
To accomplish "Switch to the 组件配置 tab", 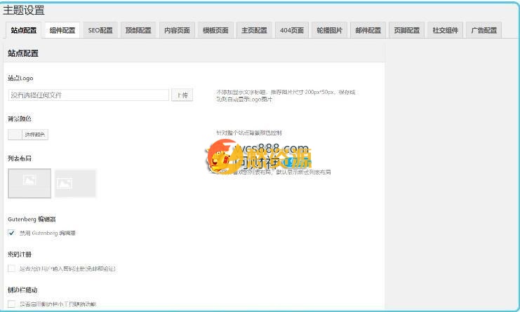I will click(62, 30).
